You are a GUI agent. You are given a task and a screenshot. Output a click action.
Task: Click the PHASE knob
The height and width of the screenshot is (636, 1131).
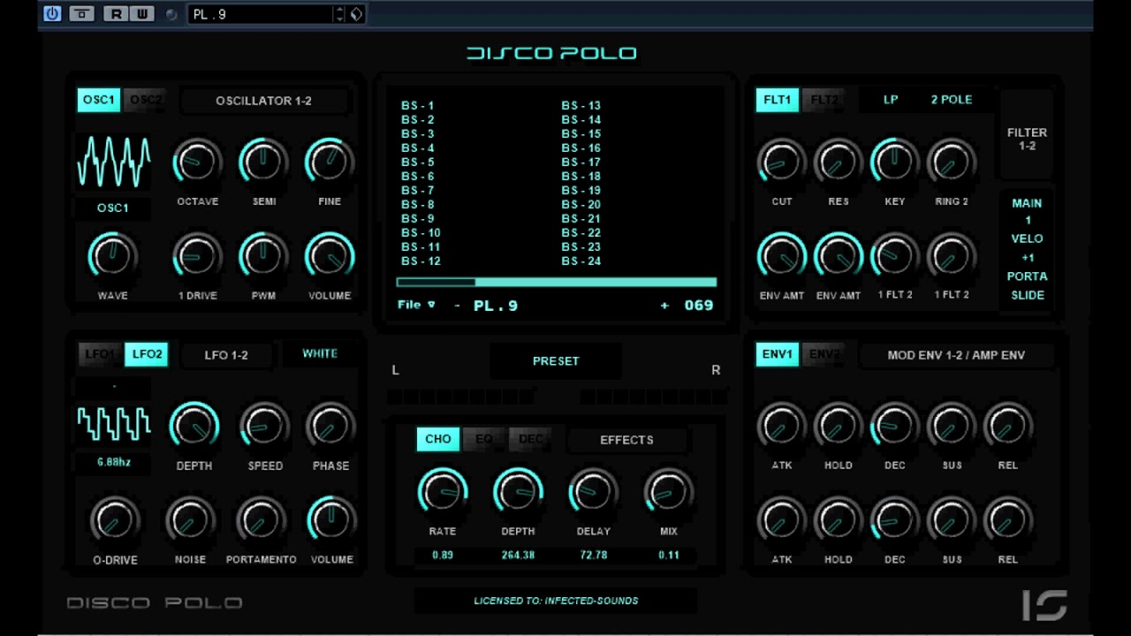pyautogui.click(x=330, y=427)
